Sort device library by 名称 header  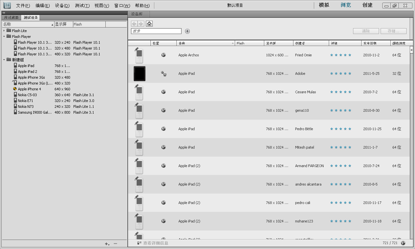click(206, 43)
